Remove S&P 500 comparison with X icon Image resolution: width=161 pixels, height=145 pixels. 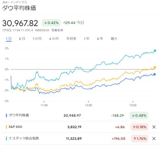click(x=154, y=127)
